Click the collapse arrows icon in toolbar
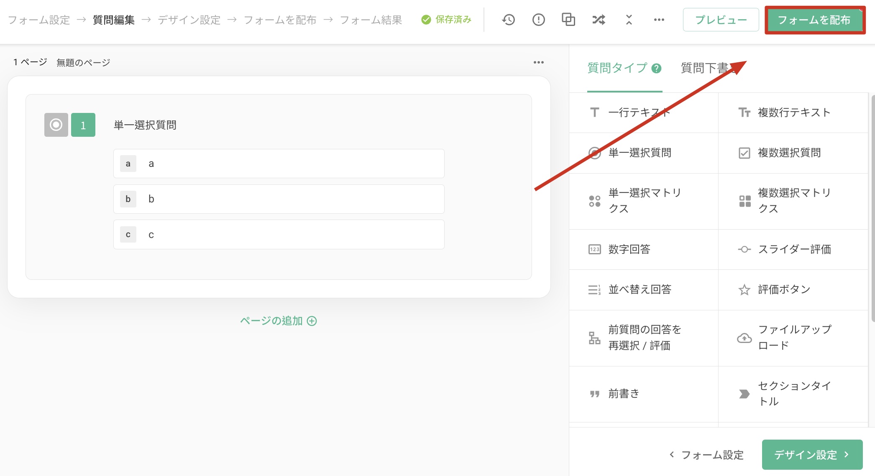 (629, 20)
